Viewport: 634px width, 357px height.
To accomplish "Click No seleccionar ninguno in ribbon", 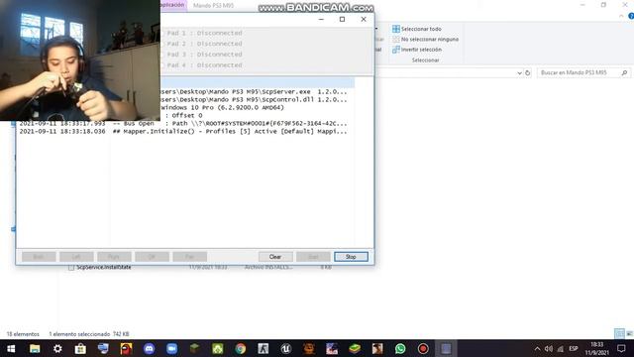I will point(425,40).
